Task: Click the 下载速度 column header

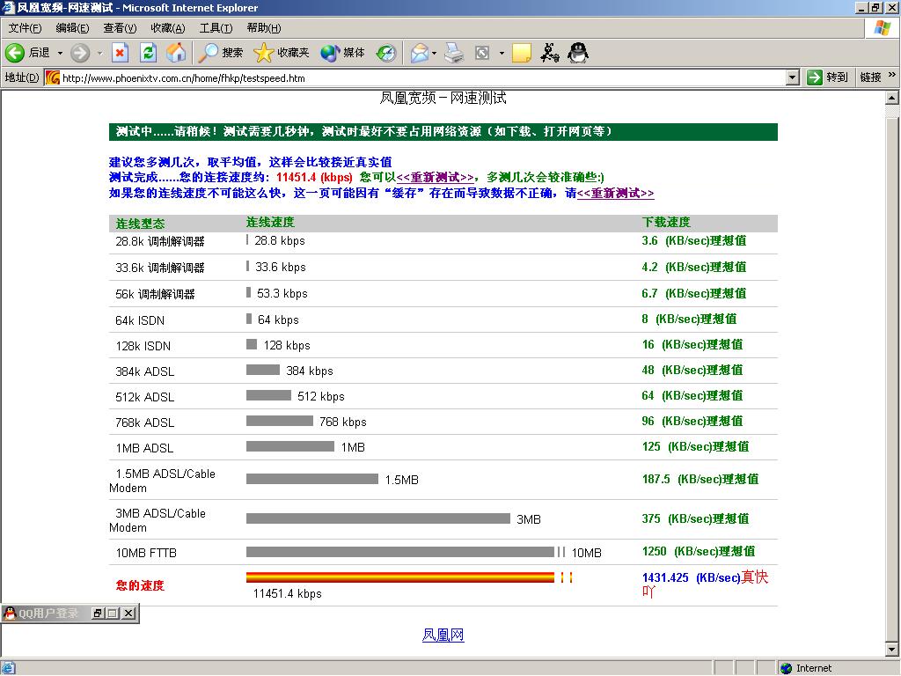Action: point(666,223)
